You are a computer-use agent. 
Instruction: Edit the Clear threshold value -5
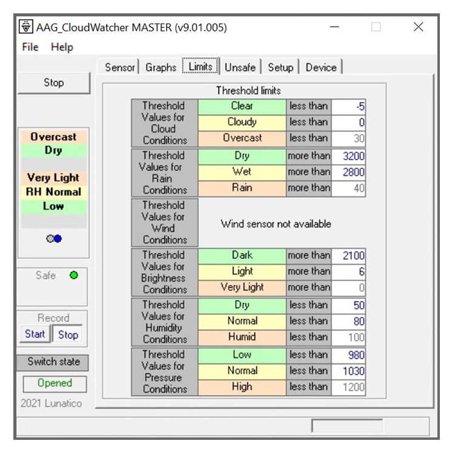[348, 107]
